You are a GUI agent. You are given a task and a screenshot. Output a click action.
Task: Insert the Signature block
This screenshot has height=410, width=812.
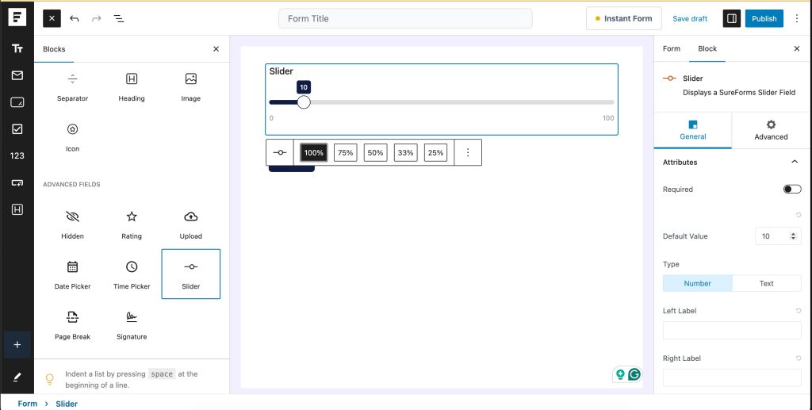132,324
